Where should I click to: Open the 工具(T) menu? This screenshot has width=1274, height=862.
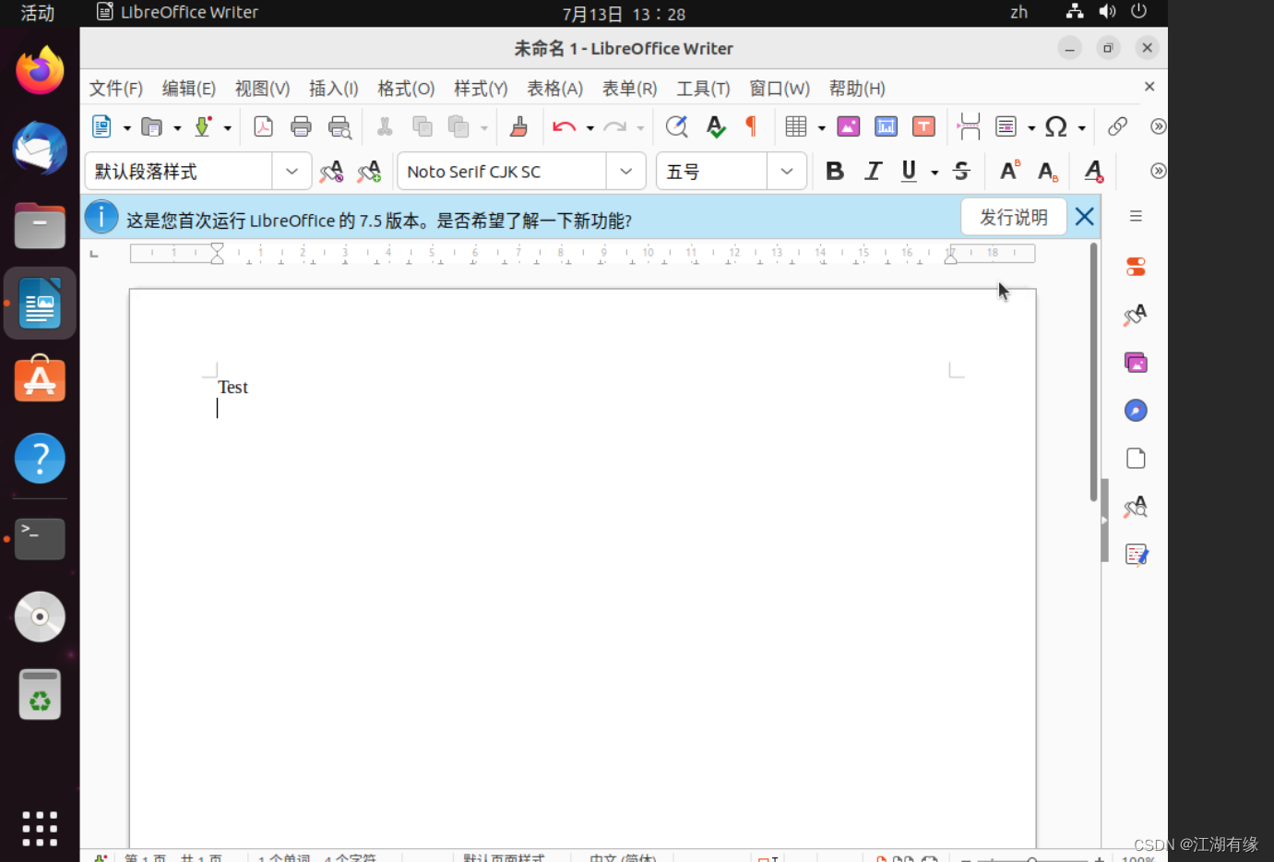pos(703,89)
